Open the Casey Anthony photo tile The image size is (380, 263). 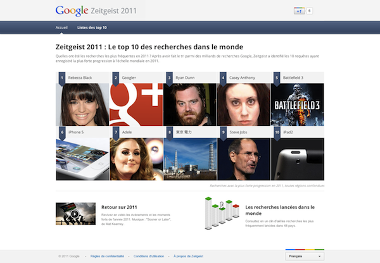pyautogui.click(x=244, y=104)
